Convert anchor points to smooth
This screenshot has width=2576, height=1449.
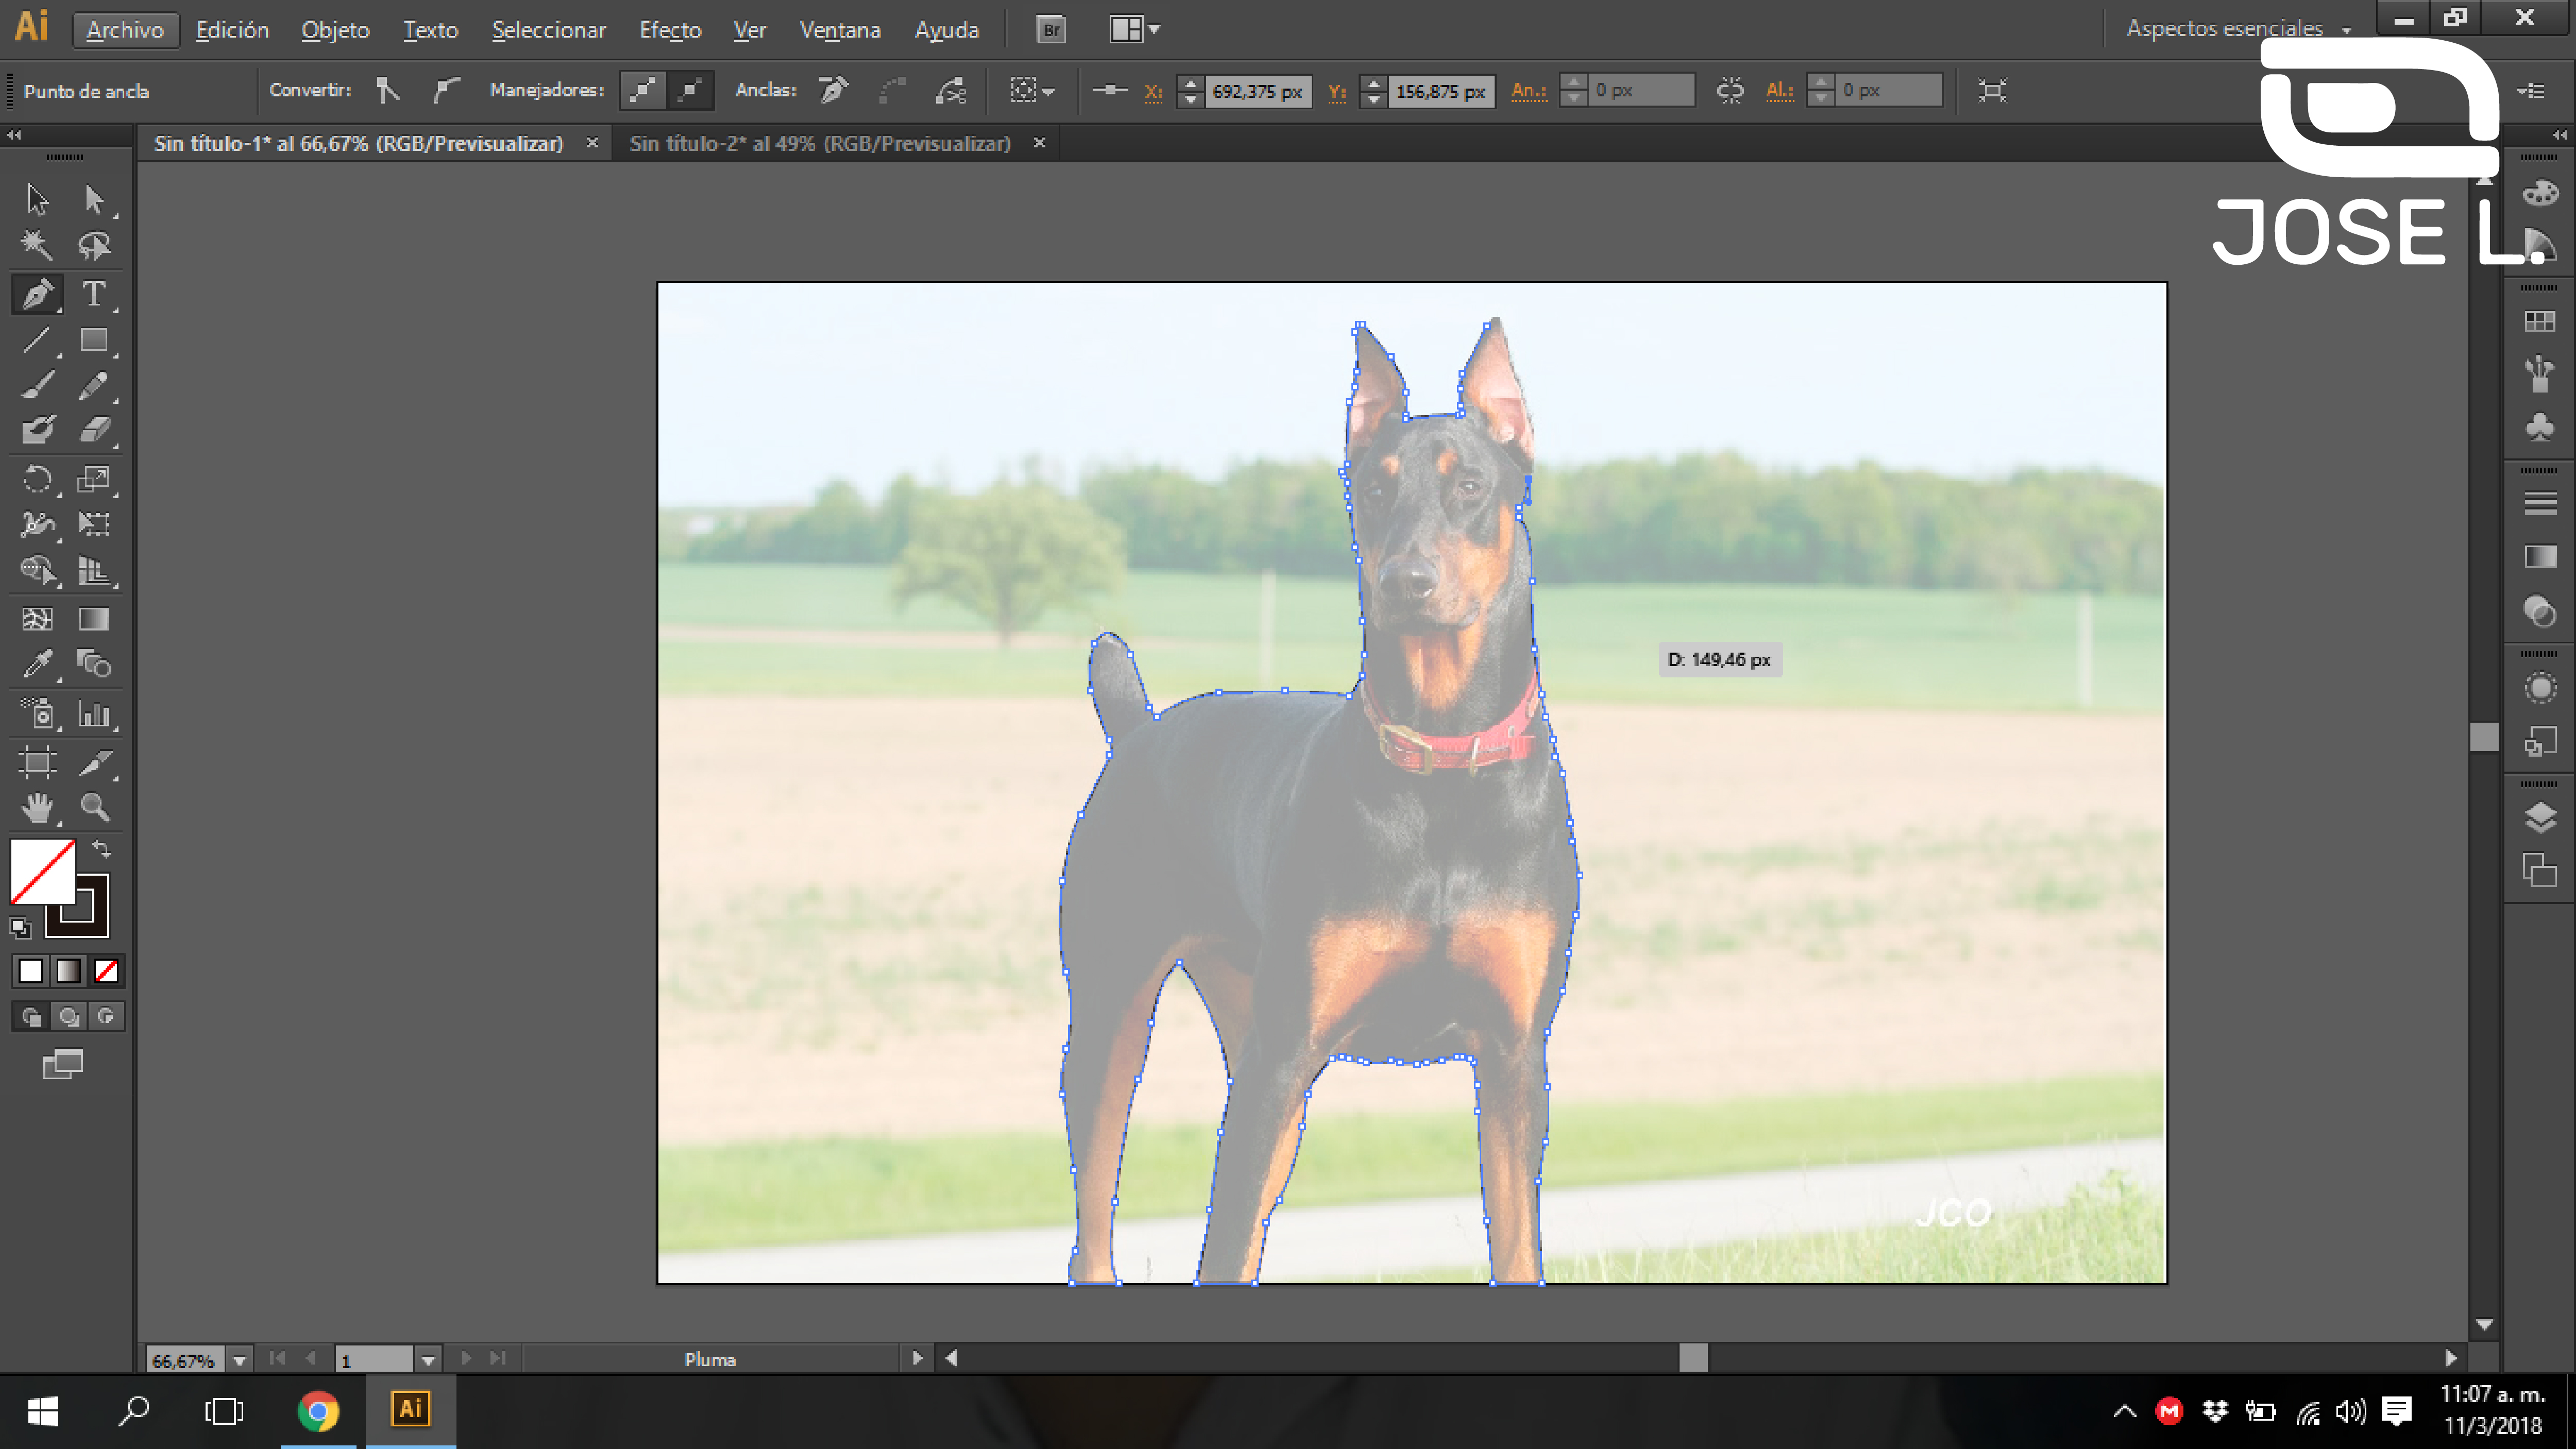tap(446, 91)
